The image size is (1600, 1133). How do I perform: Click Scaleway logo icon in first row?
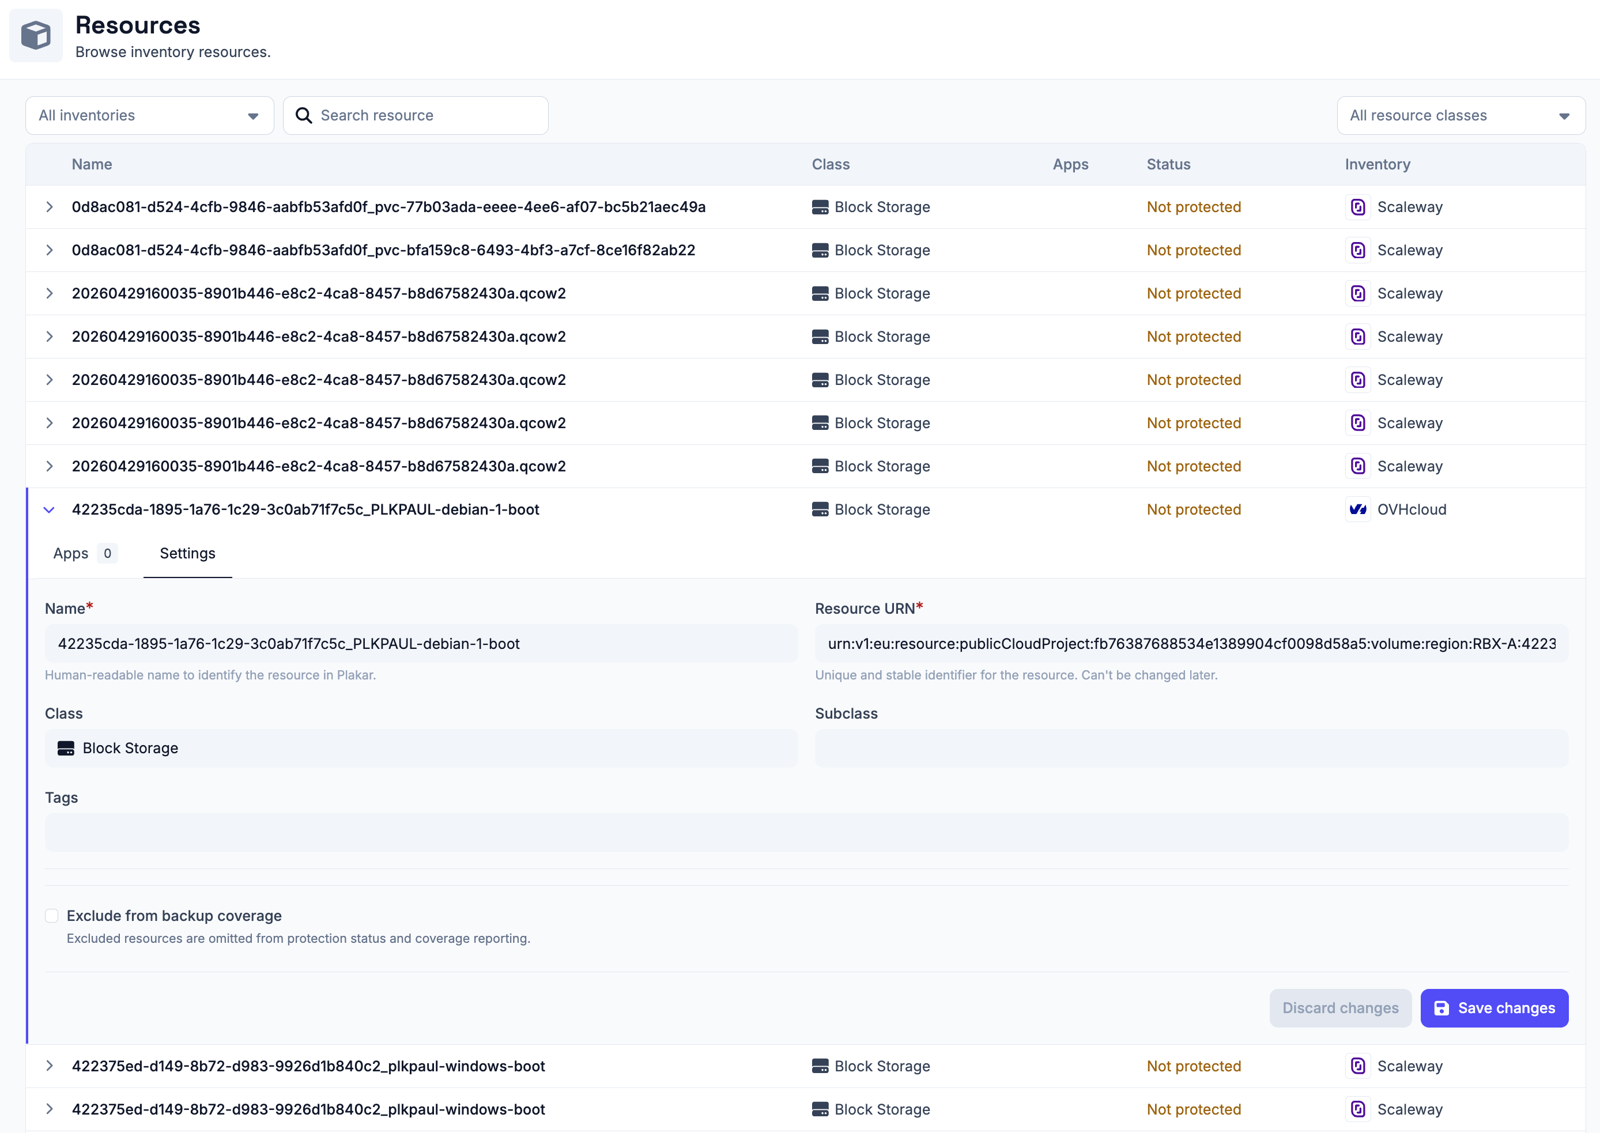click(x=1358, y=207)
